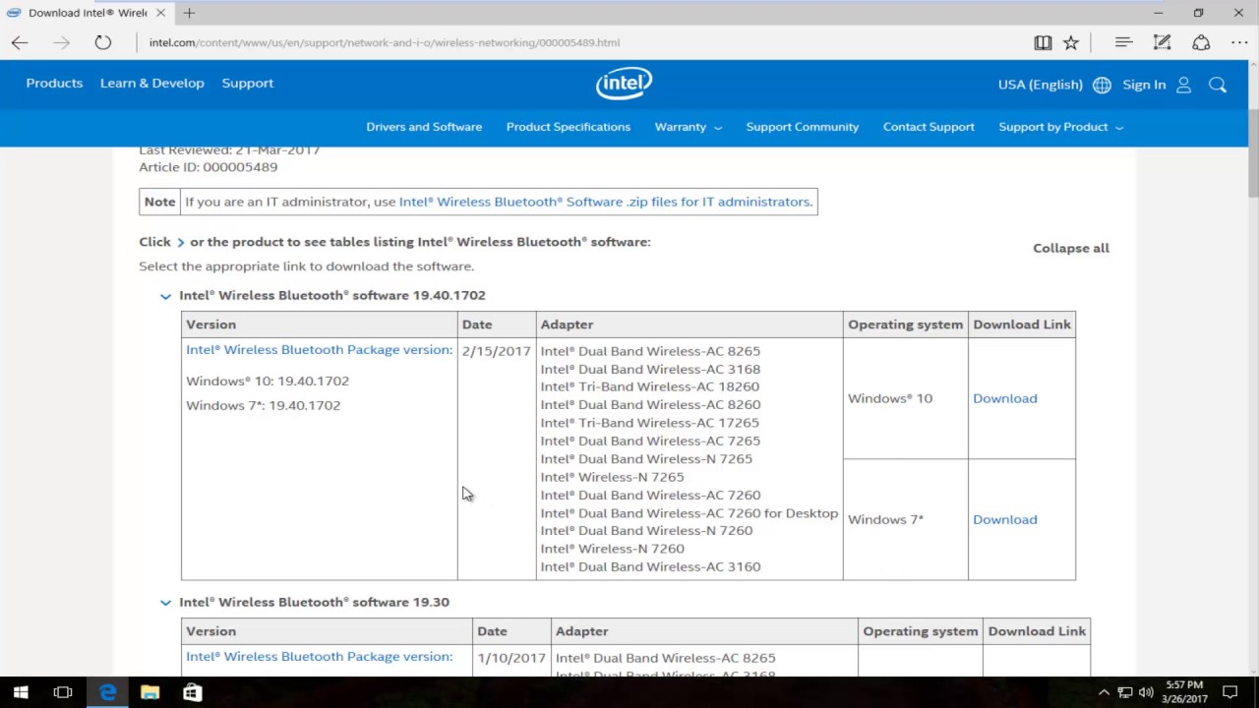
Task: Click the Sign In person icon
Action: point(1183,85)
